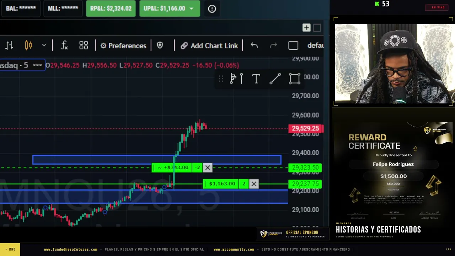Viewport: 455px width, 256px height.
Task: Click the INFO label in bottom bar
Action: [x=10, y=249]
